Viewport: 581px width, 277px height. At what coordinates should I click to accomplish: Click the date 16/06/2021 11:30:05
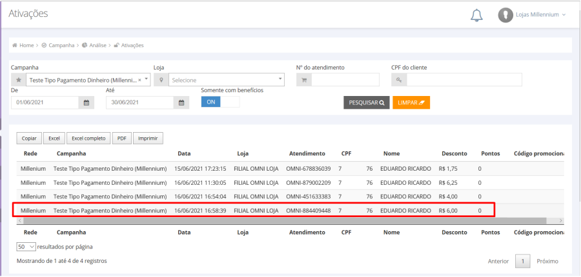[x=200, y=183]
